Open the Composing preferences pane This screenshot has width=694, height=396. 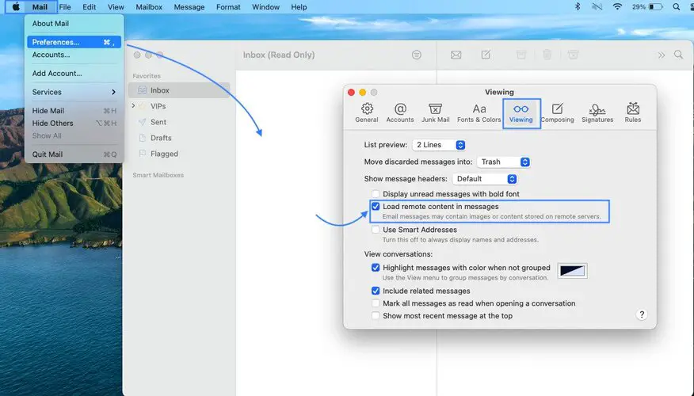coord(557,112)
